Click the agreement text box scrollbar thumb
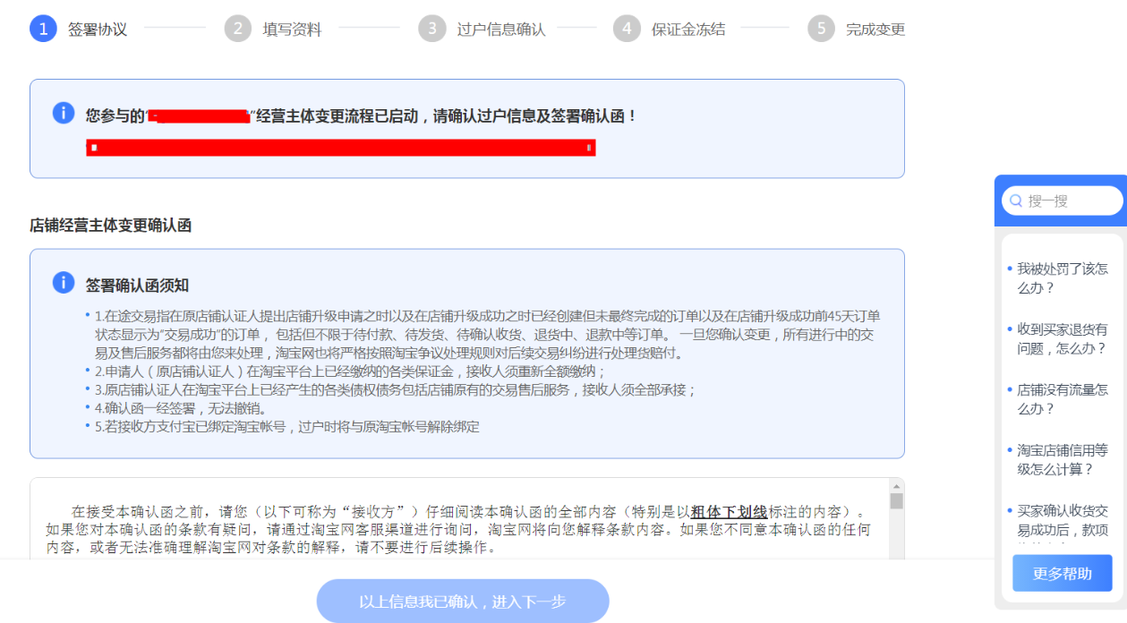The image size is (1127, 623). 896,501
